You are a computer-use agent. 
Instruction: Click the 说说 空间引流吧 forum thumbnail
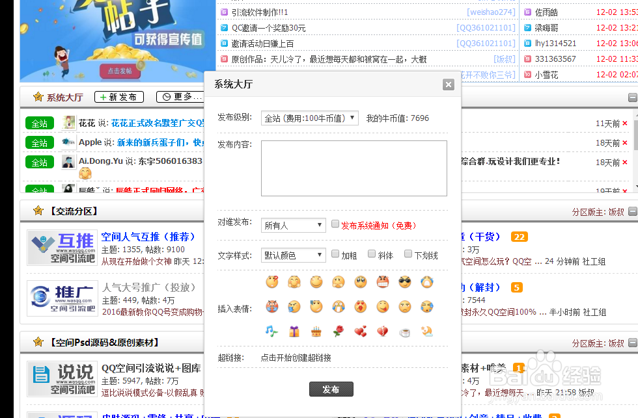coord(62,378)
